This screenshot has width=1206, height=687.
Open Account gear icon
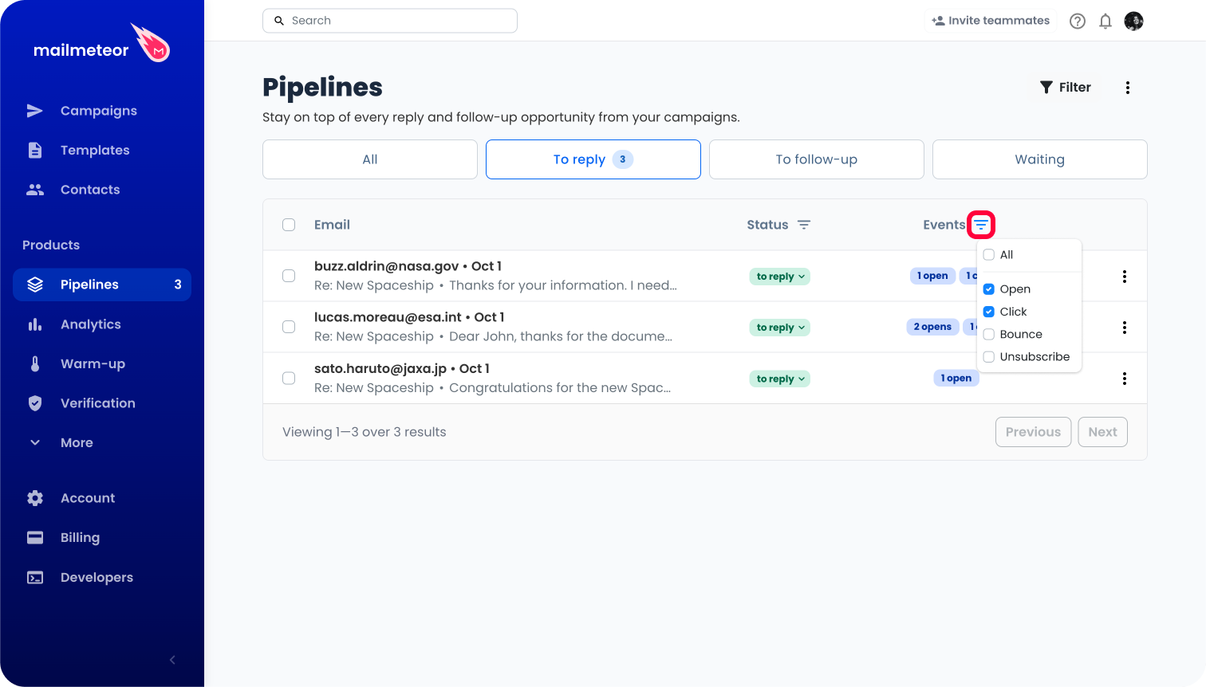pos(35,498)
